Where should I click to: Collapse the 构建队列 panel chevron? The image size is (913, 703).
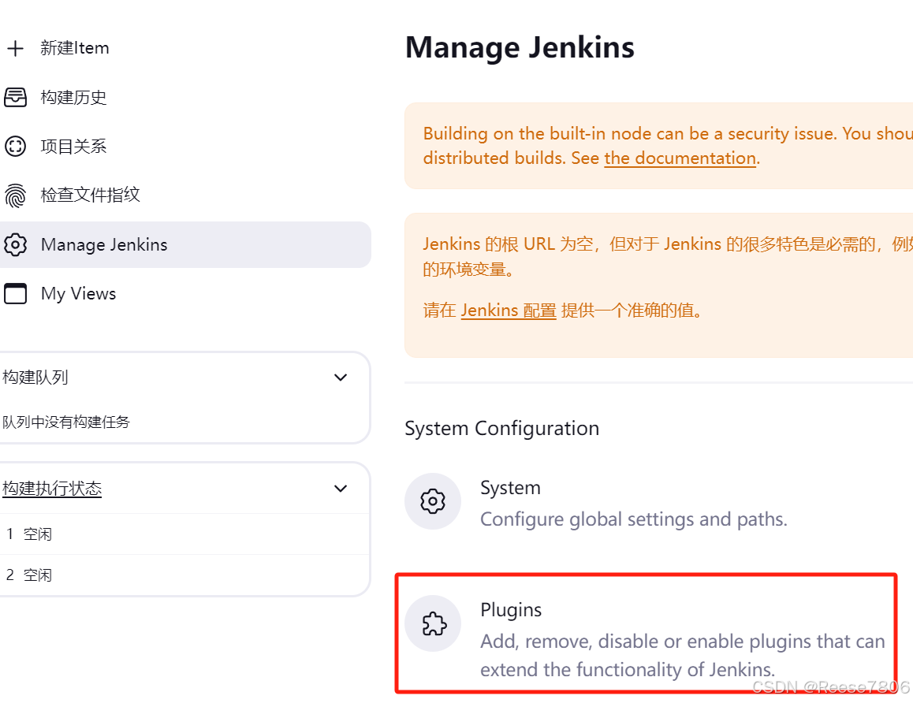click(x=341, y=377)
